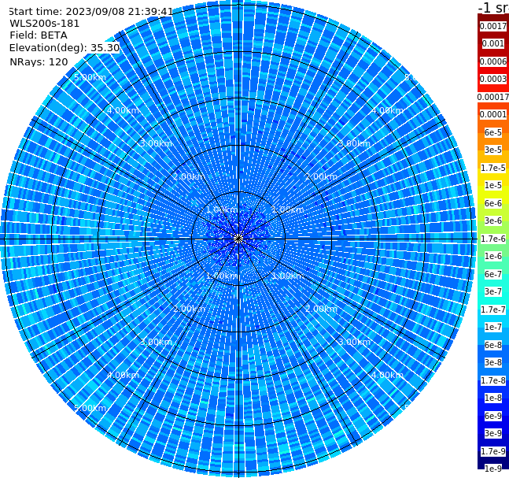Click the 1.7e-6 colorbar label

493,239
